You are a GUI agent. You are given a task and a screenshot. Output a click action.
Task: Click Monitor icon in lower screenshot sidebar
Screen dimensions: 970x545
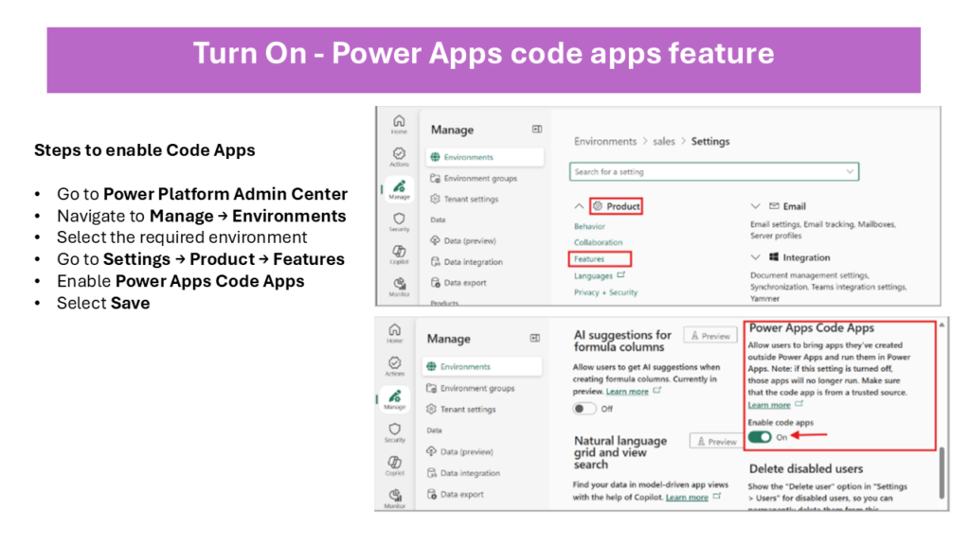[395, 496]
